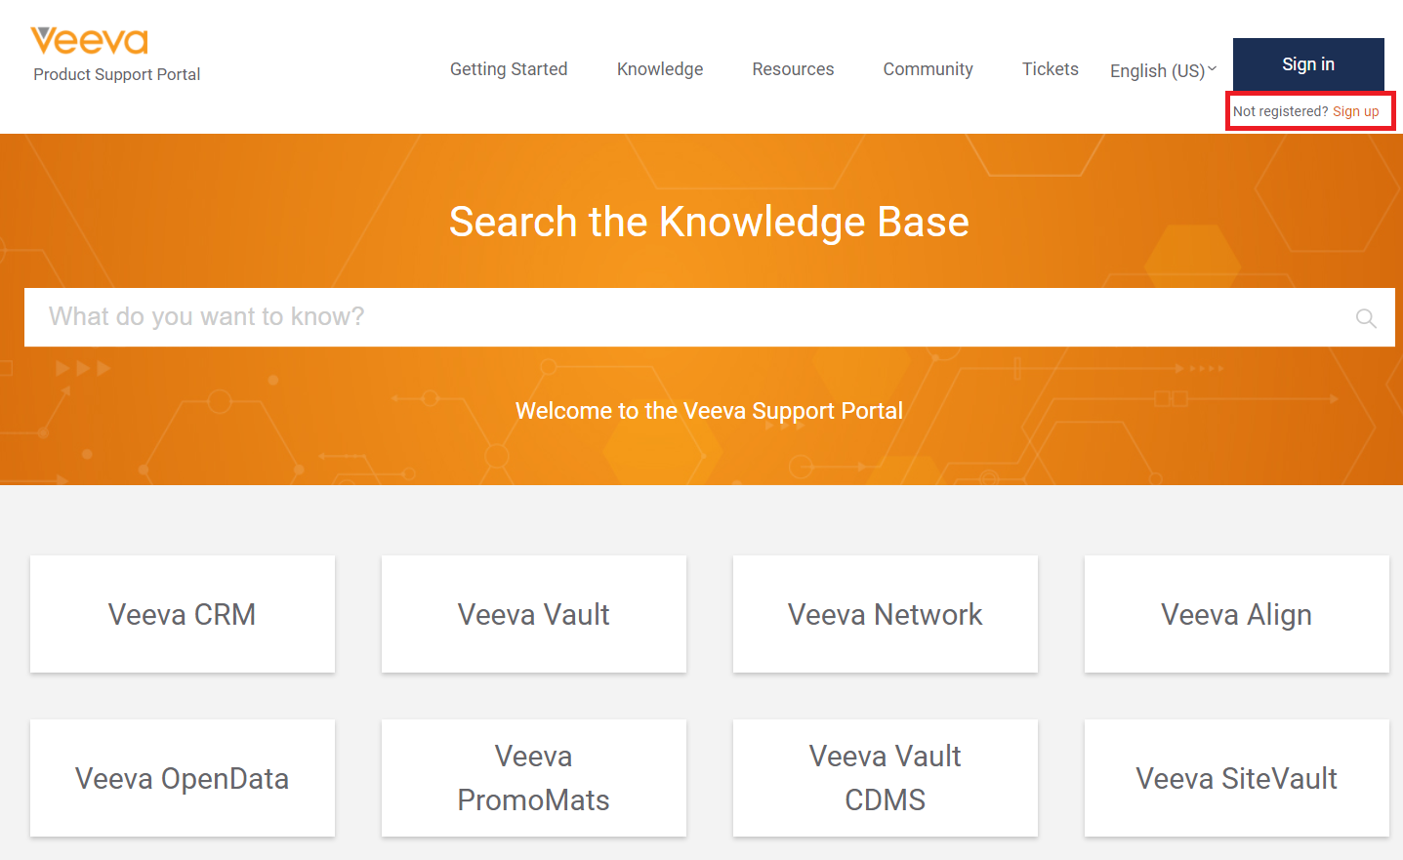Navigate to Tickets
This screenshot has width=1403, height=860.
tap(1050, 69)
